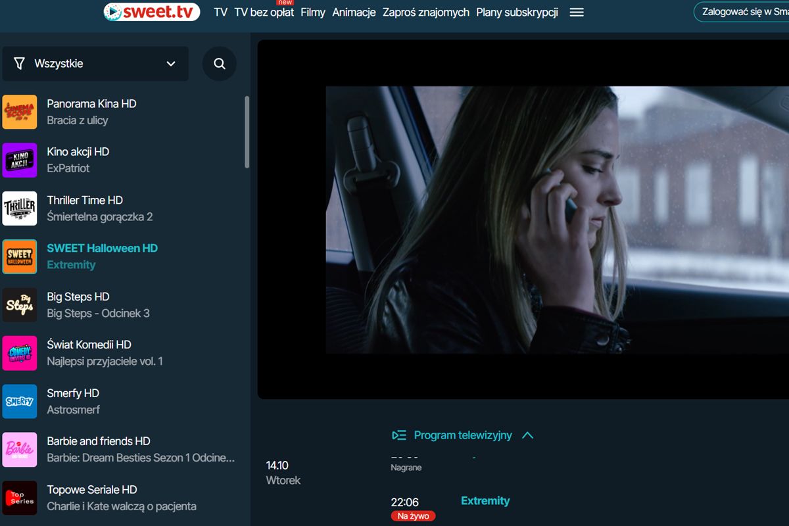Open the Wszystkie category filter dropdown
Viewport: 789px width, 526px height.
pyautogui.click(x=95, y=64)
